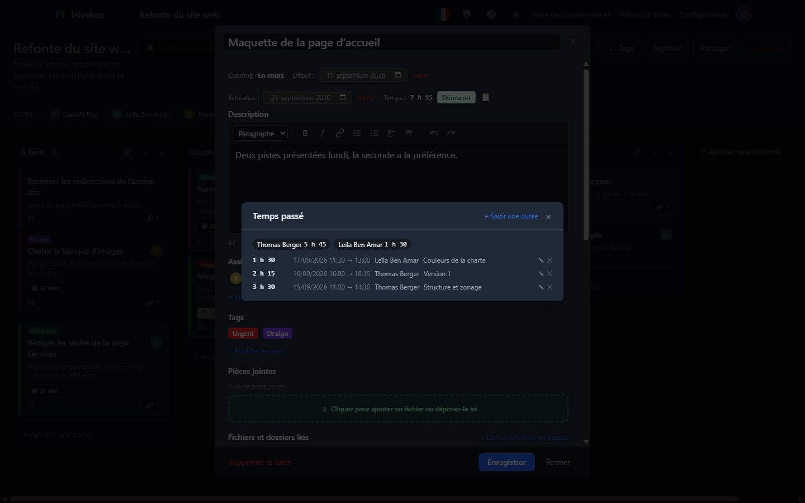Apply bold formatting in description editor
The height and width of the screenshot is (503, 805).
[305, 133]
